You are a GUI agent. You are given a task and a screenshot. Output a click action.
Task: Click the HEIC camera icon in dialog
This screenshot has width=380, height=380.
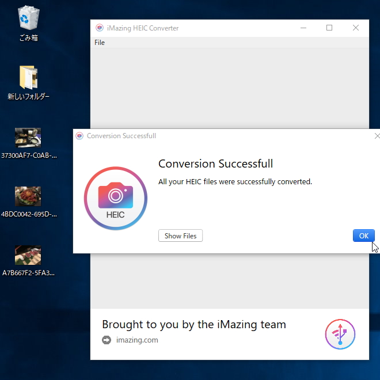(116, 198)
